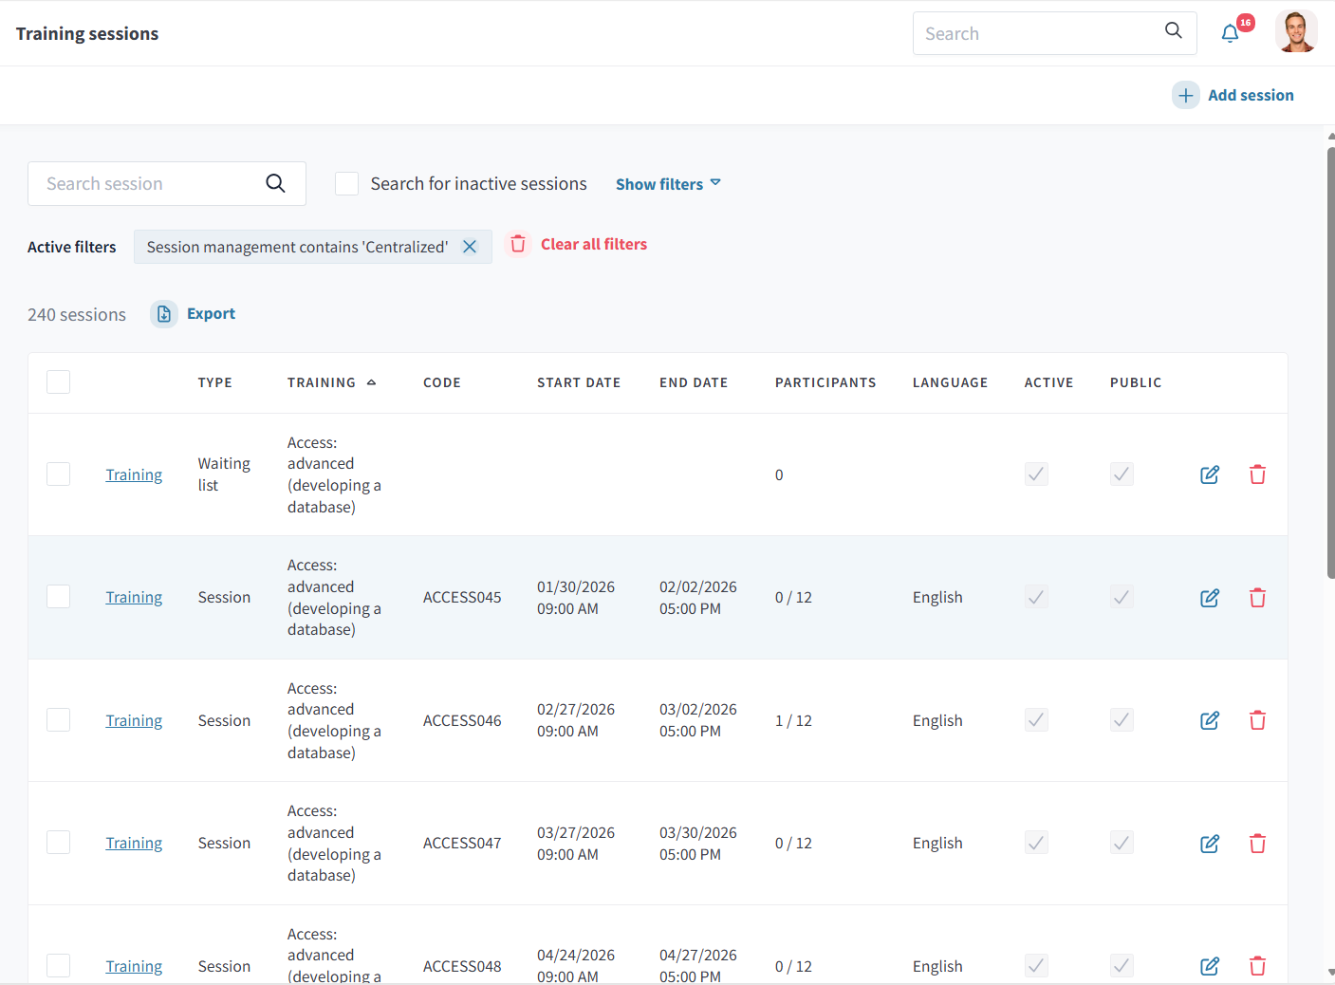
Task: Tick the select-all checkbox in table header
Action: (x=59, y=382)
